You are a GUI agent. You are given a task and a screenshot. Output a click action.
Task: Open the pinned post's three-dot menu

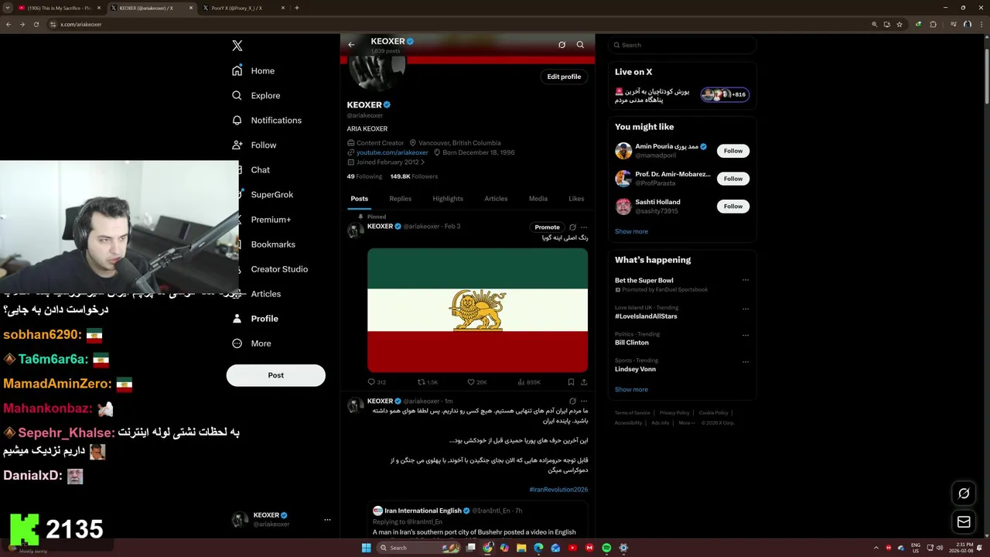pos(584,227)
